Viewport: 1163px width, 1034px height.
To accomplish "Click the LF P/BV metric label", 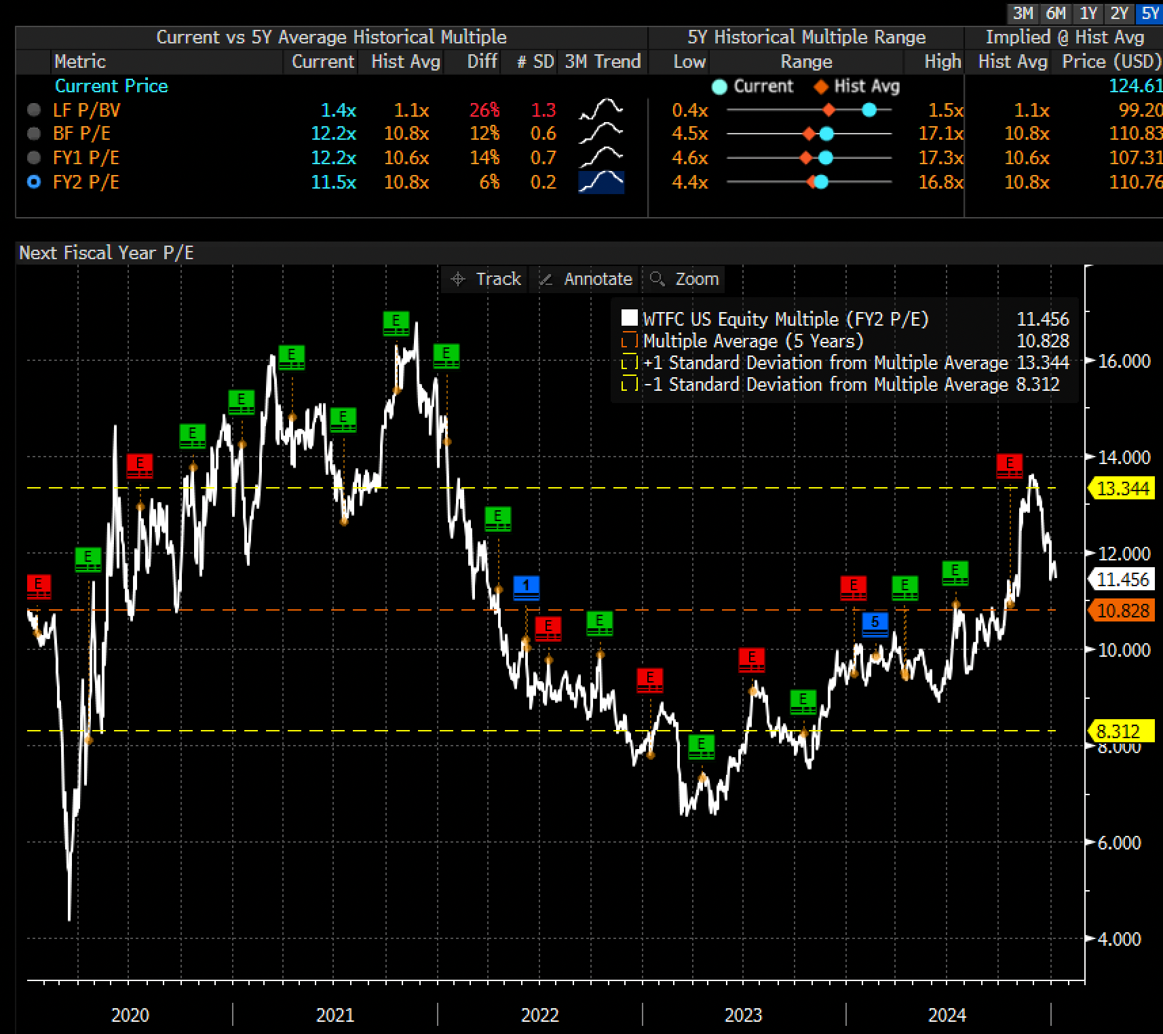I will tap(86, 110).
